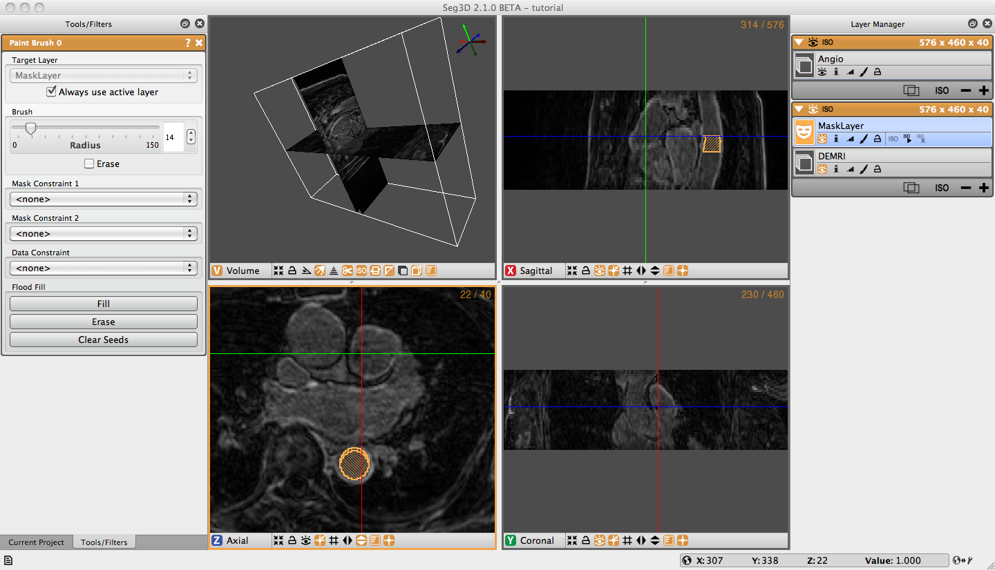
Task: Click the flood Fill button
Action: pyautogui.click(x=104, y=304)
